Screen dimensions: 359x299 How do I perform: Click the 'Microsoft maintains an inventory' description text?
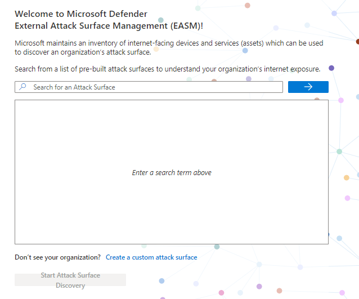[169, 43]
